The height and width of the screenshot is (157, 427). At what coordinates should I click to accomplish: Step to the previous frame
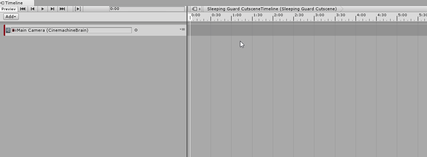click(x=32, y=9)
